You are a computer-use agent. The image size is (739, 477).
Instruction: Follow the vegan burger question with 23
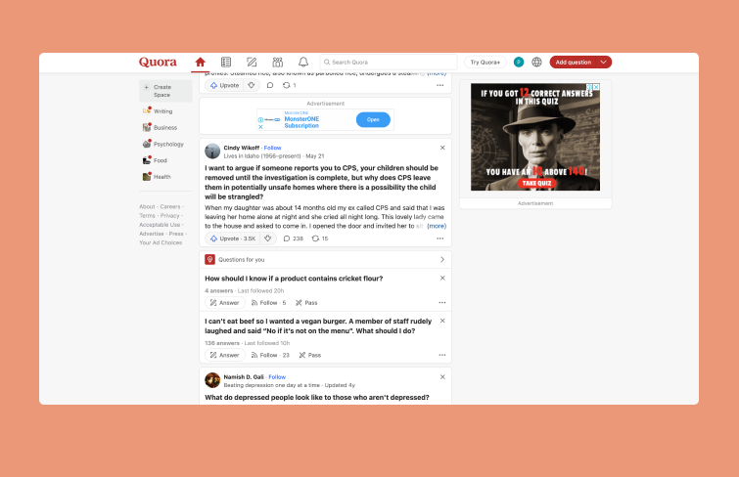point(270,355)
